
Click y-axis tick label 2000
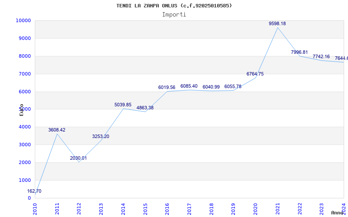coord(24,162)
